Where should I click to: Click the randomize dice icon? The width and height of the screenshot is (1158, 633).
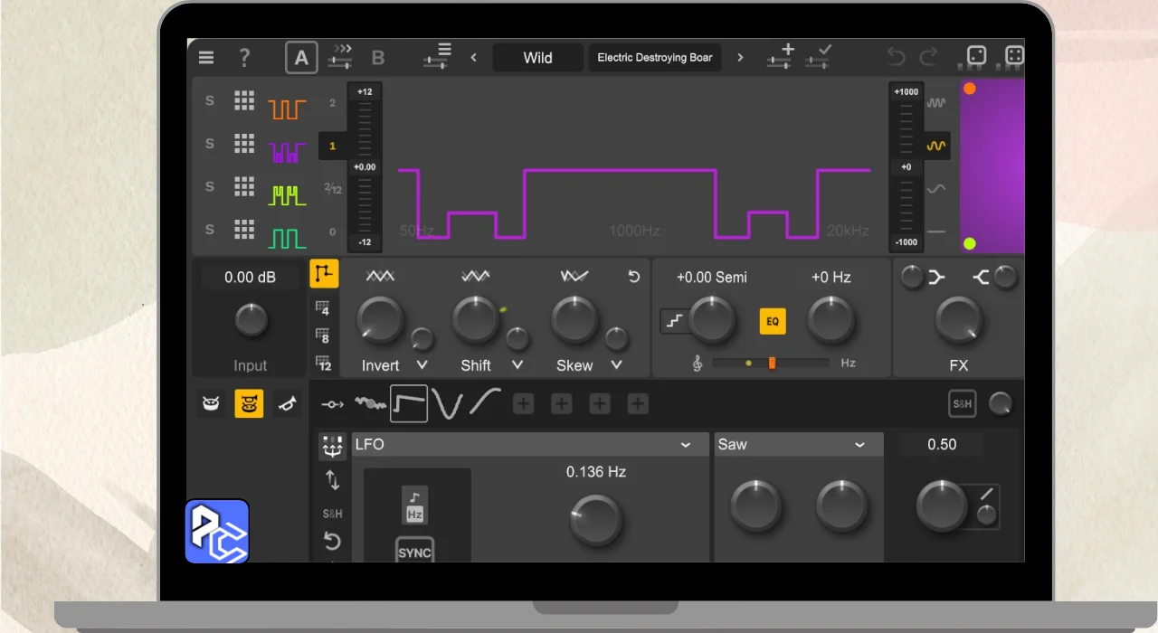coord(976,57)
